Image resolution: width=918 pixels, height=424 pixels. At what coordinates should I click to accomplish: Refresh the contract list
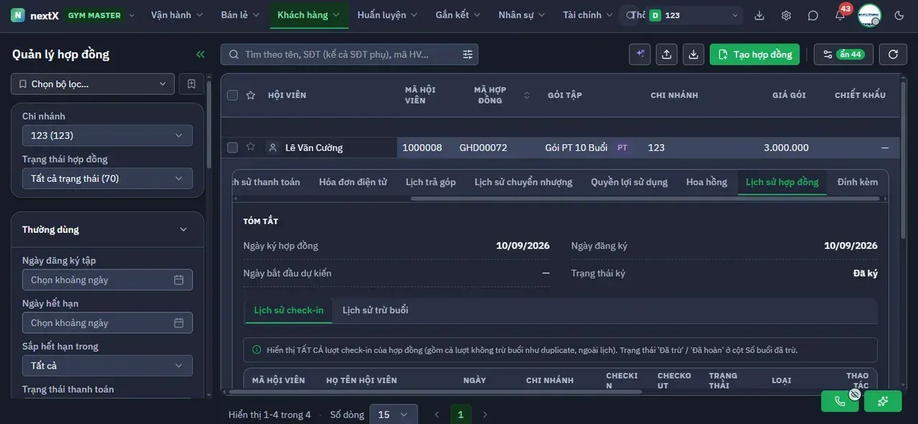[x=893, y=54]
